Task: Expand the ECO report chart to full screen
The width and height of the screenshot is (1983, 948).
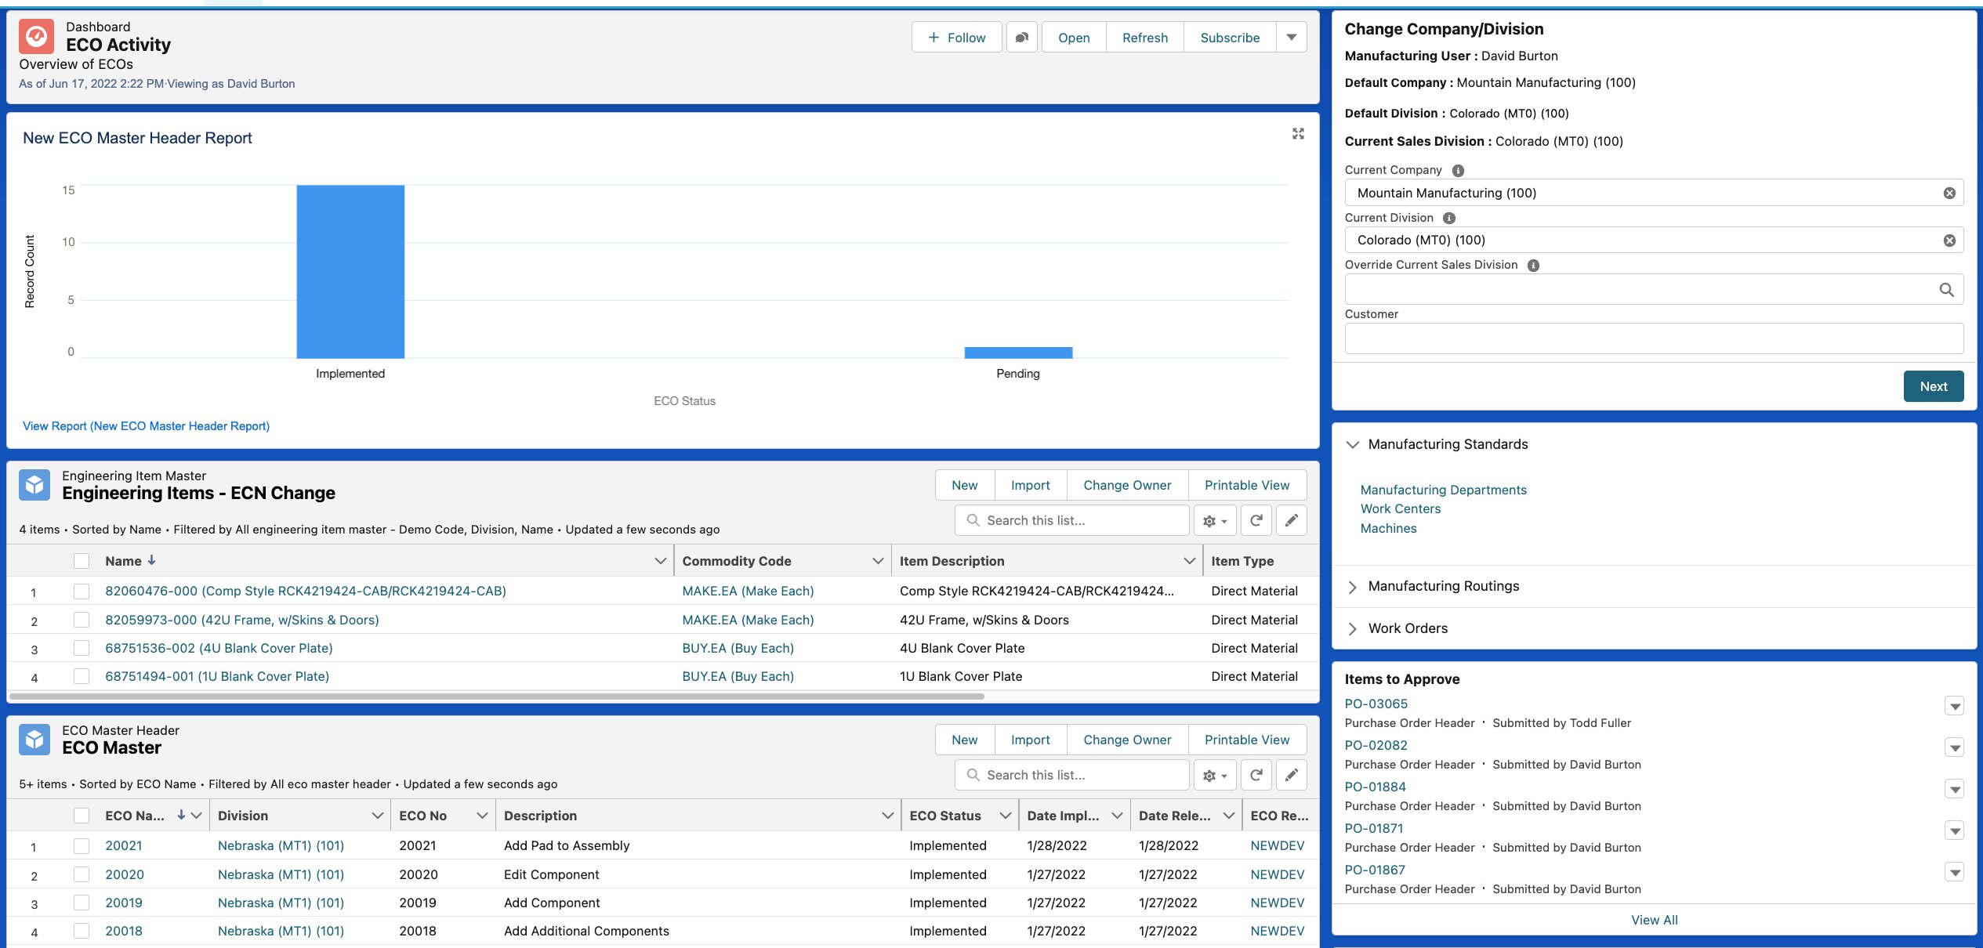Action: pos(1298,134)
